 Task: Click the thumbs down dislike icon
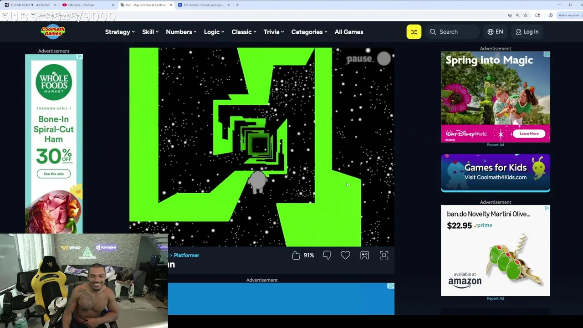(327, 255)
